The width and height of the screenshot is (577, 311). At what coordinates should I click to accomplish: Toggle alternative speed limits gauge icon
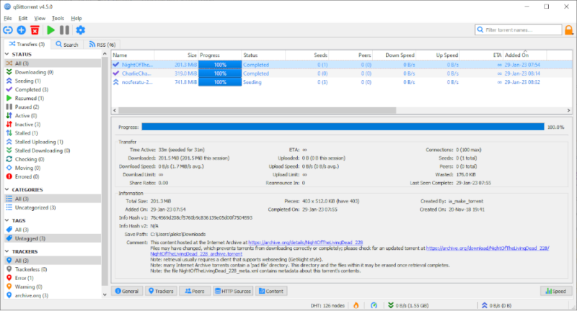pos(374,305)
